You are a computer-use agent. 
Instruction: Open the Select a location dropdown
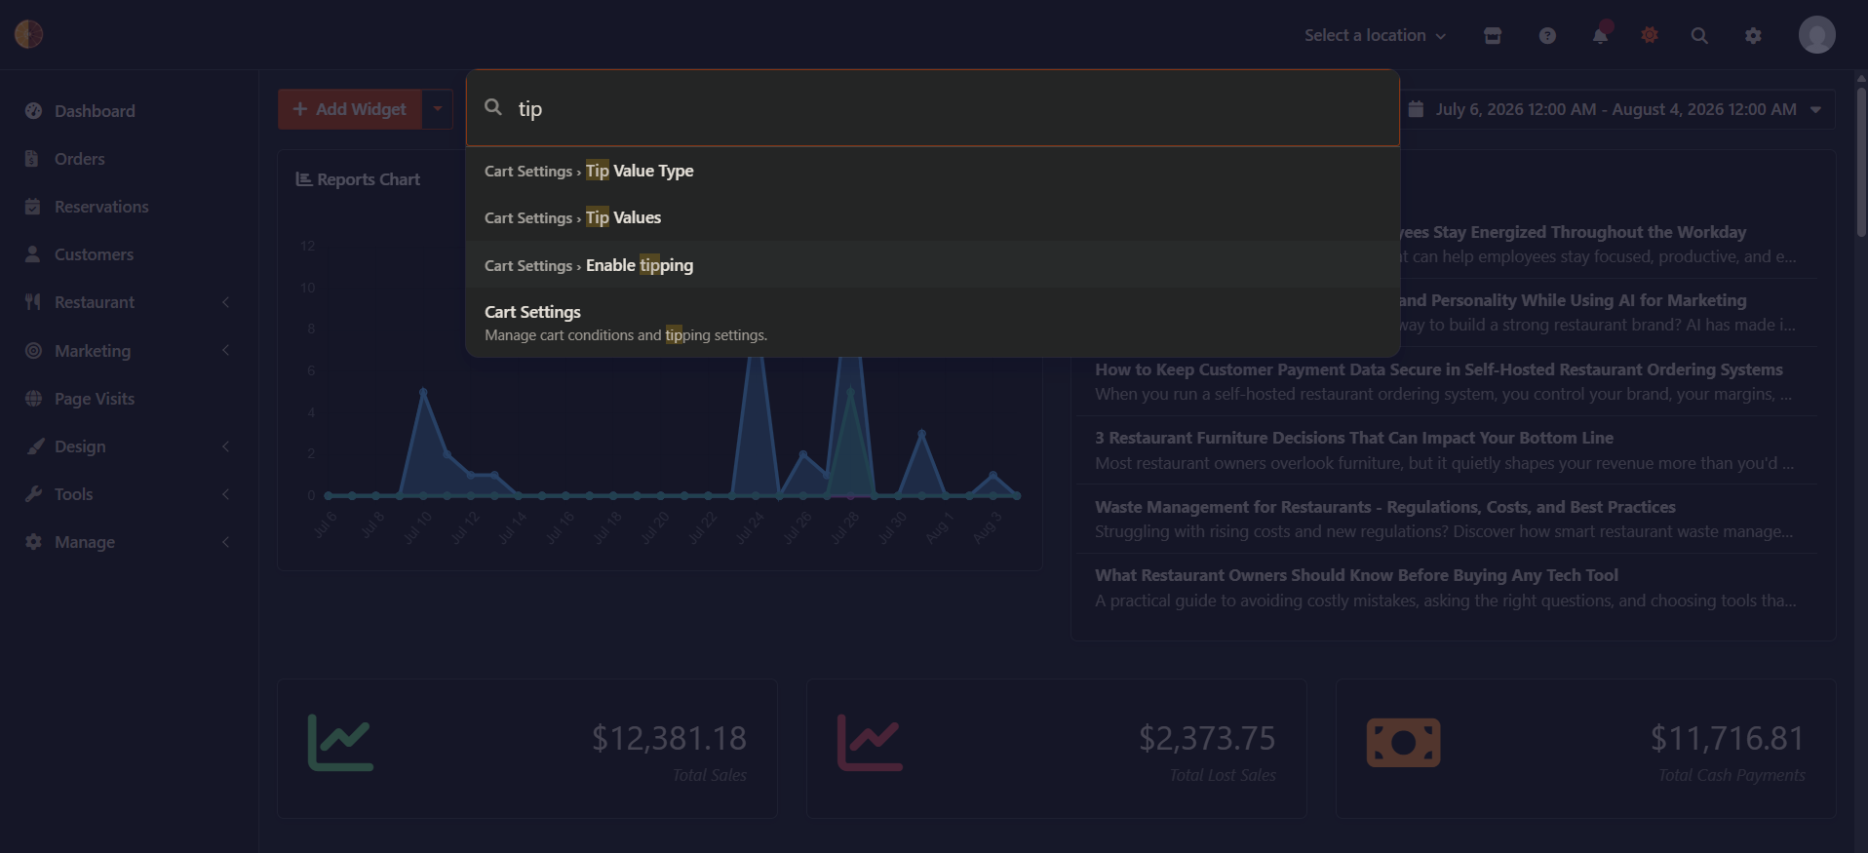[1375, 35]
